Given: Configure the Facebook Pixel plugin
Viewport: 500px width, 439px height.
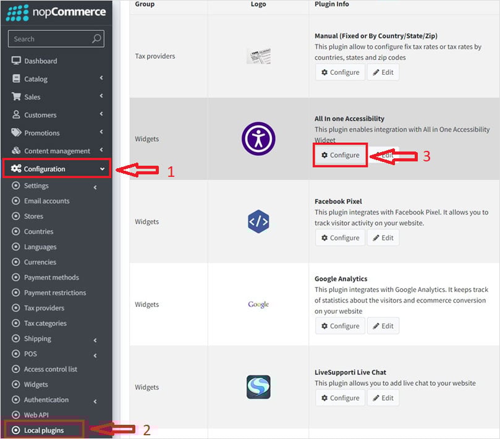Looking at the screenshot, I should coord(341,238).
